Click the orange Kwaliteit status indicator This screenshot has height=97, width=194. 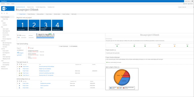(x=159, y=46)
